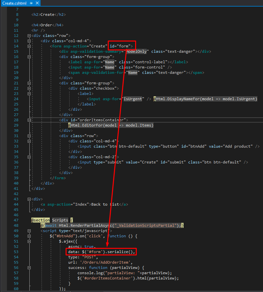The height and width of the screenshot is (292, 263).
Task: Collapse the checkbox div on line 22
Action: (x=29, y=88)
